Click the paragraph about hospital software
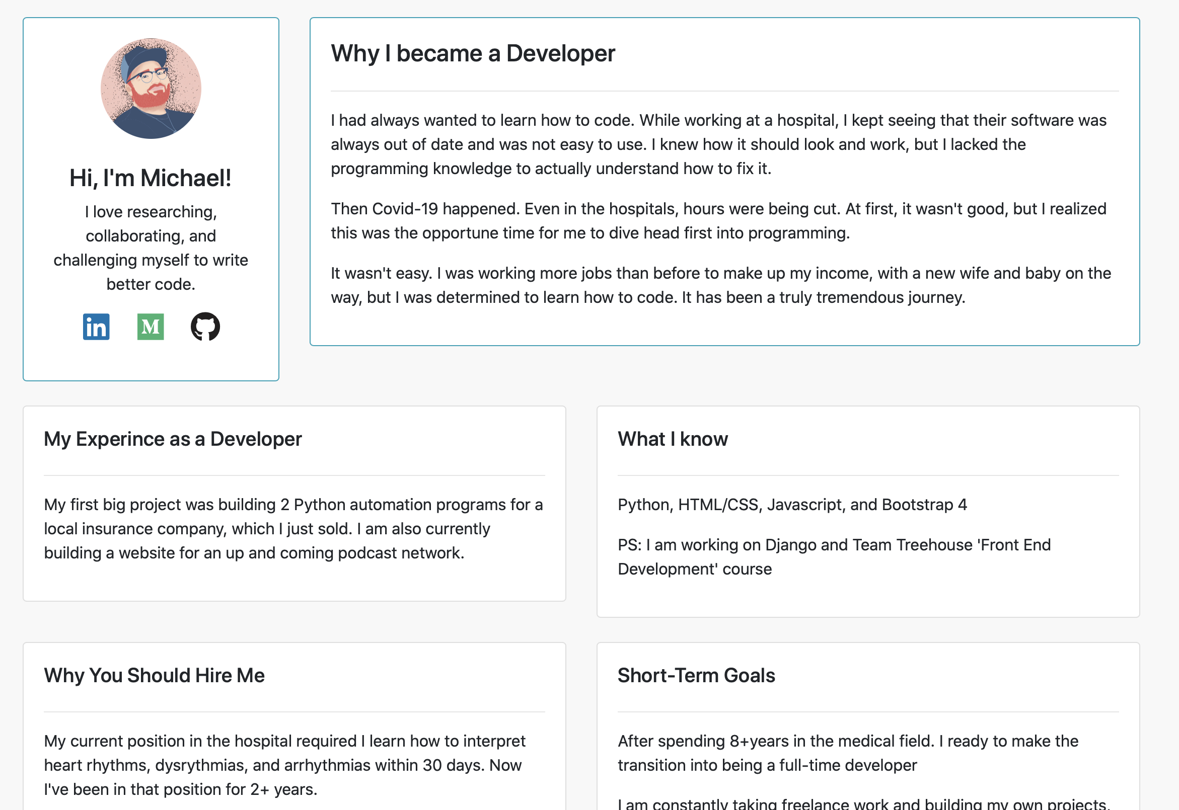1179x810 pixels. point(718,144)
